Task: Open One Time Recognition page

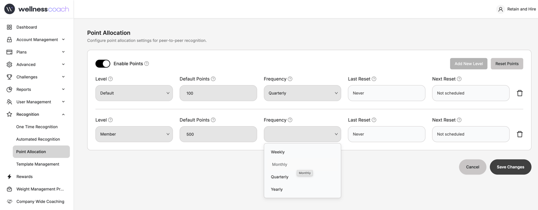Action: tap(37, 127)
